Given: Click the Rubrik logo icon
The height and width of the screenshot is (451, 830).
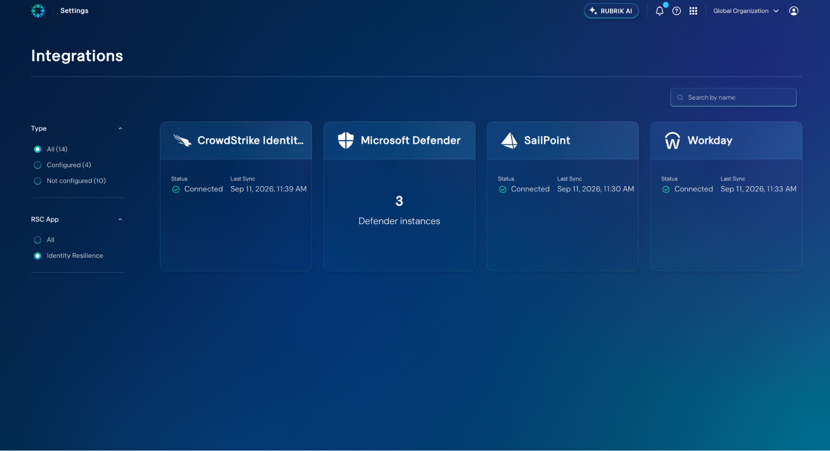Looking at the screenshot, I should click(x=38, y=11).
